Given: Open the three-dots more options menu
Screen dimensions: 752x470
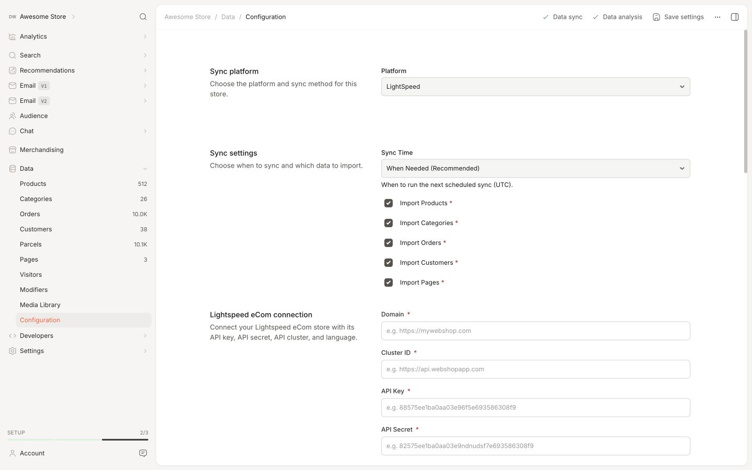Looking at the screenshot, I should pyautogui.click(x=718, y=17).
